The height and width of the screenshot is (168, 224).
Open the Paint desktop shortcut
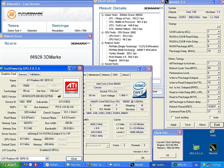click(213, 133)
